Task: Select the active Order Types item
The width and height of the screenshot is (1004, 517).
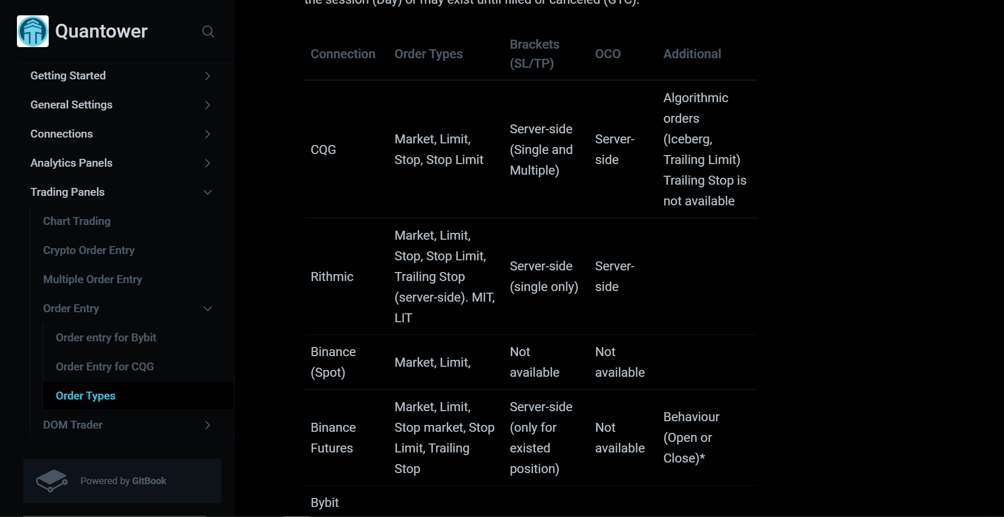Action: click(138, 396)
